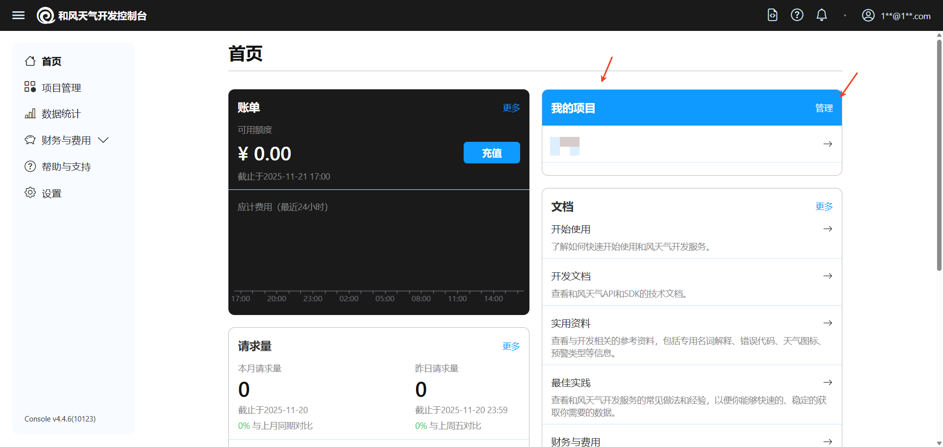This screenshot has height=447, width=943.
Task: Open 设置 in the sidebar
Action: (x=43, y=193)
